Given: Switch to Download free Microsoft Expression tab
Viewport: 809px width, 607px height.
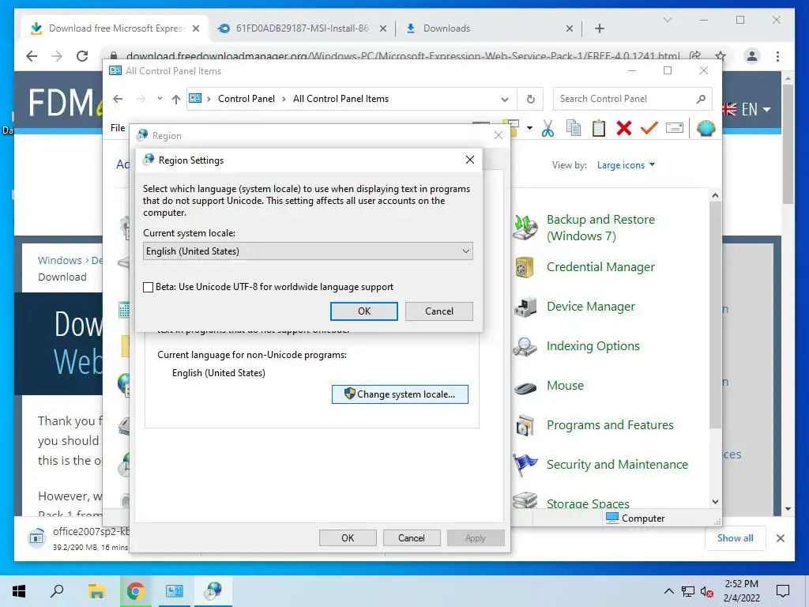Looking at the screenshot, I should (x=115, y=28).
